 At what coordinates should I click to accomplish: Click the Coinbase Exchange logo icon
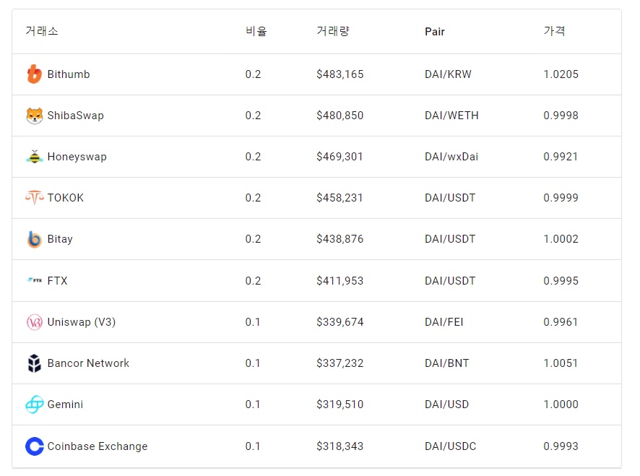pos(34,446)
